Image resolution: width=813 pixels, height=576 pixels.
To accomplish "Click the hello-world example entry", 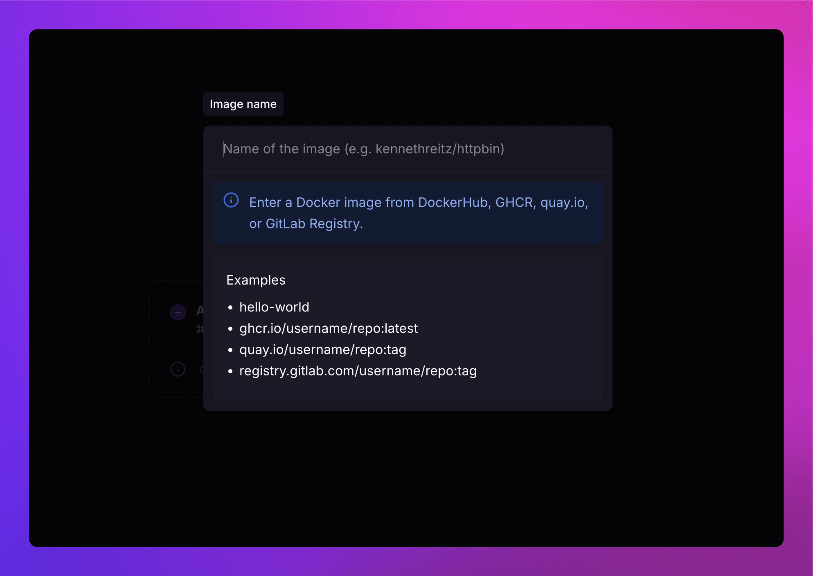I will coord(274,307).
